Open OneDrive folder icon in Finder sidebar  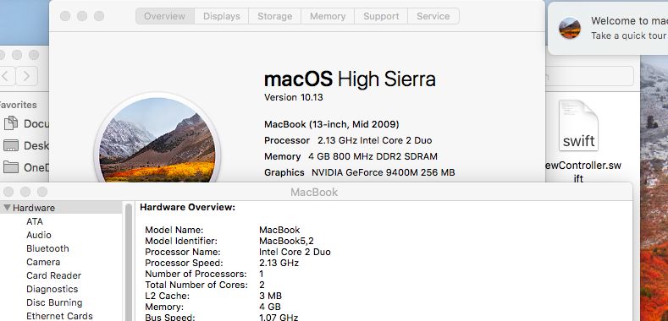11,167
